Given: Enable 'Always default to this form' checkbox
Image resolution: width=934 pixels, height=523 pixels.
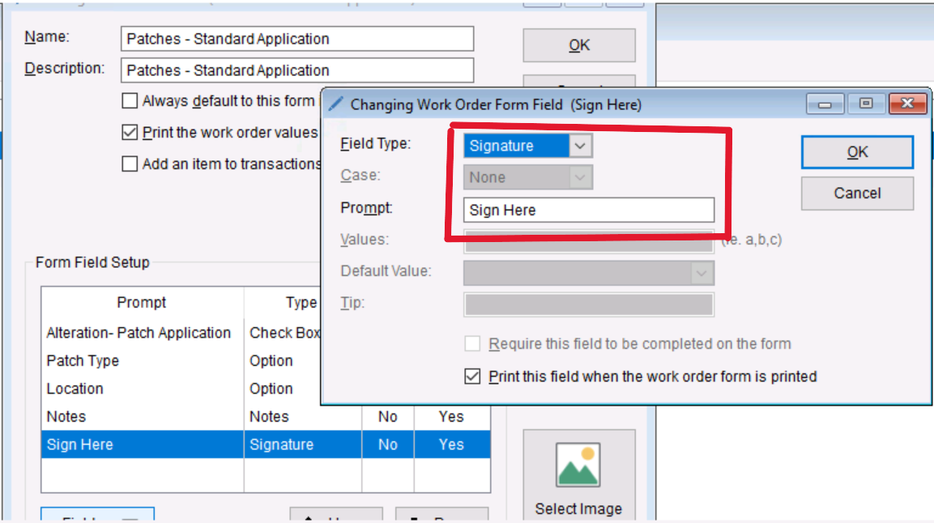Looking at the screenshot, I should [x=130, y=101].
